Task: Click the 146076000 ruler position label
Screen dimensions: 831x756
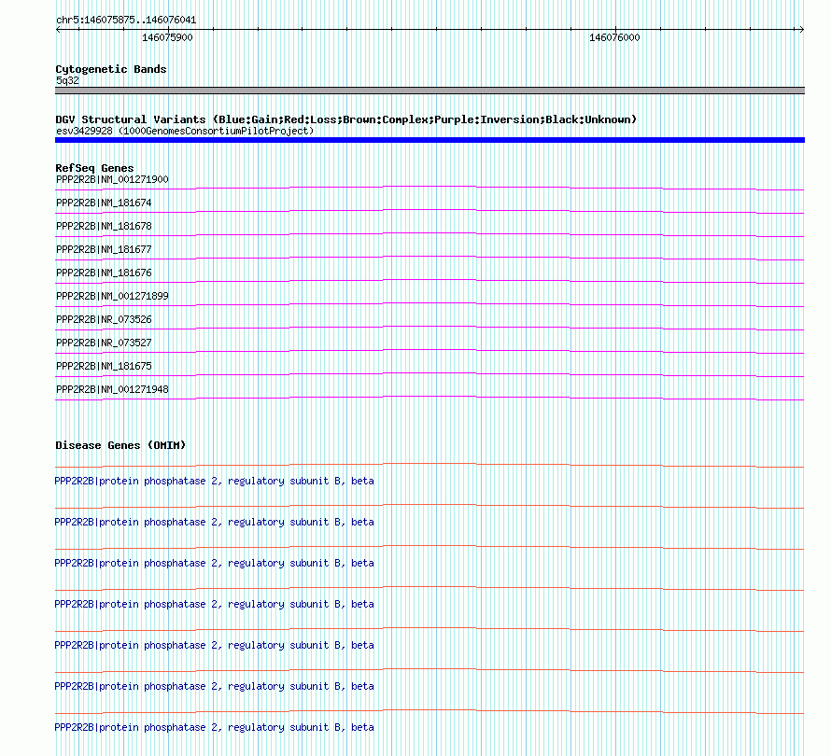Action: (614, 37)
